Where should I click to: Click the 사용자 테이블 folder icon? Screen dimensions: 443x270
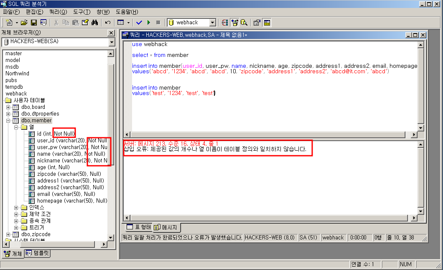coord(8,100)
